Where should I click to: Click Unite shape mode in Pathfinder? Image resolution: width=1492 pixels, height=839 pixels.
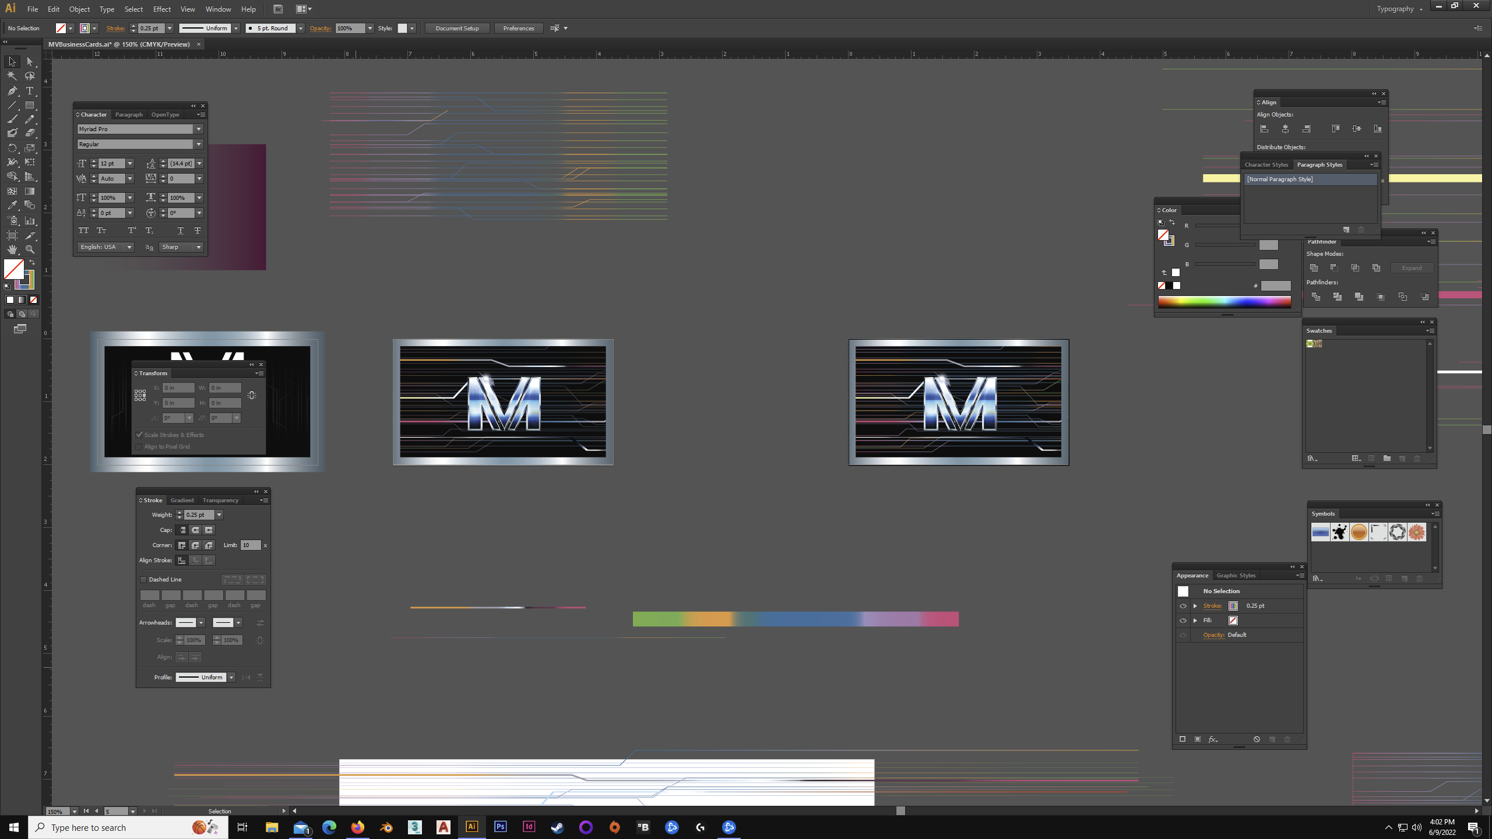coord(1314,268)
